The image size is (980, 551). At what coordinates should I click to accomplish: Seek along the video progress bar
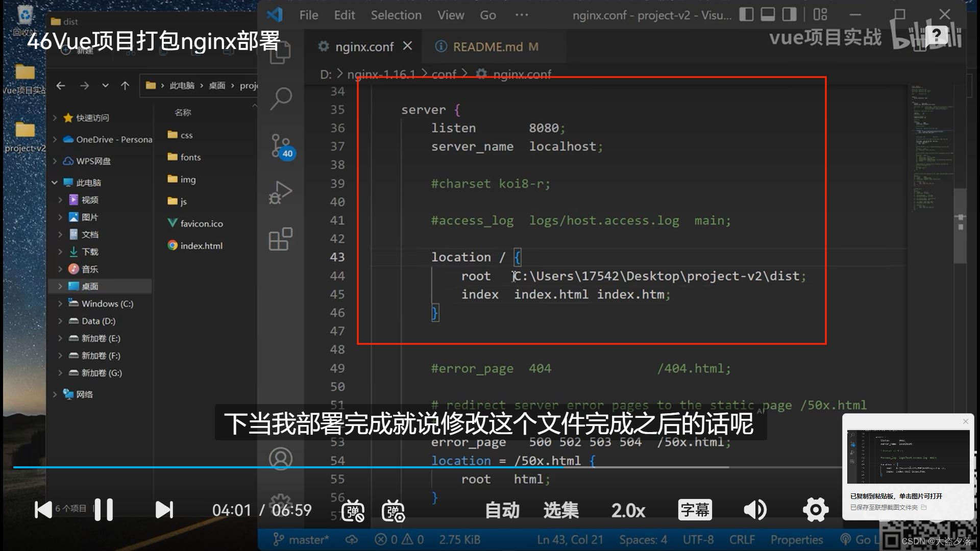pos(428,467)
